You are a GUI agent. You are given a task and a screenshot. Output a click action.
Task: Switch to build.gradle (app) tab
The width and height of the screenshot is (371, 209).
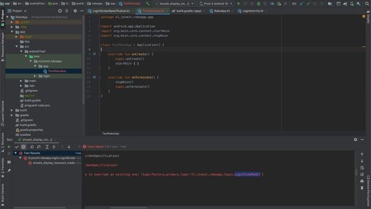click(188, 11)
